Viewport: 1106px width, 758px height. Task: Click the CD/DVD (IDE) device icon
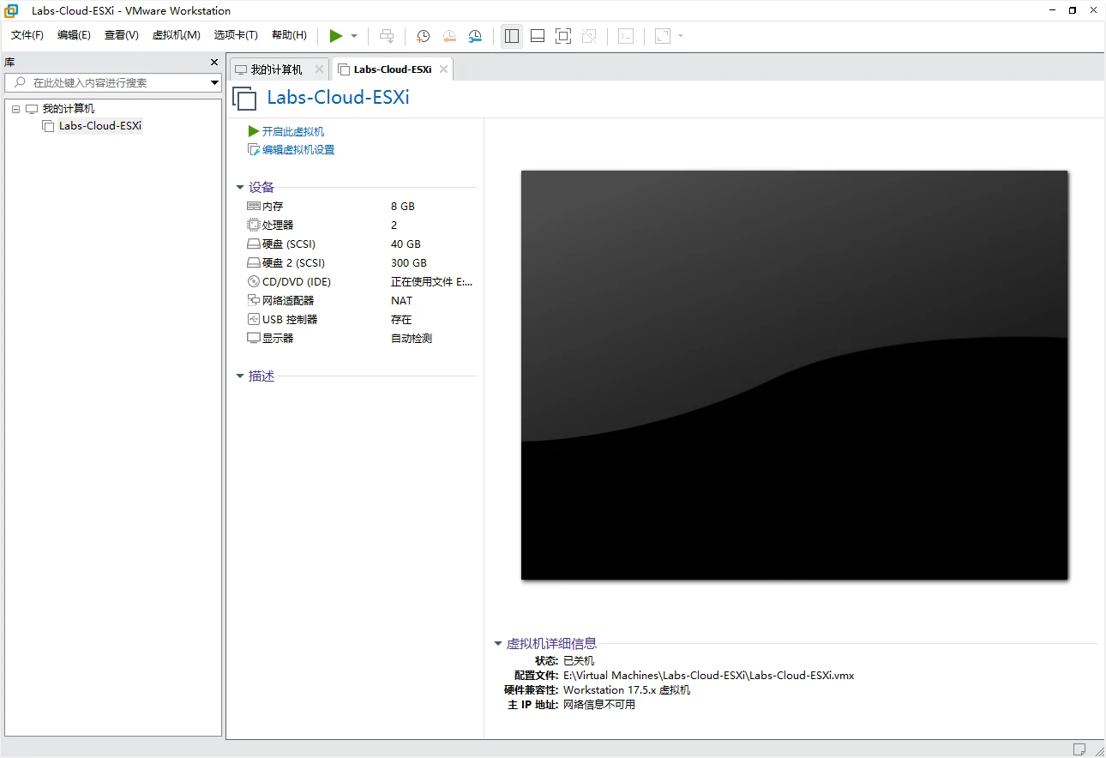[253, 282]
